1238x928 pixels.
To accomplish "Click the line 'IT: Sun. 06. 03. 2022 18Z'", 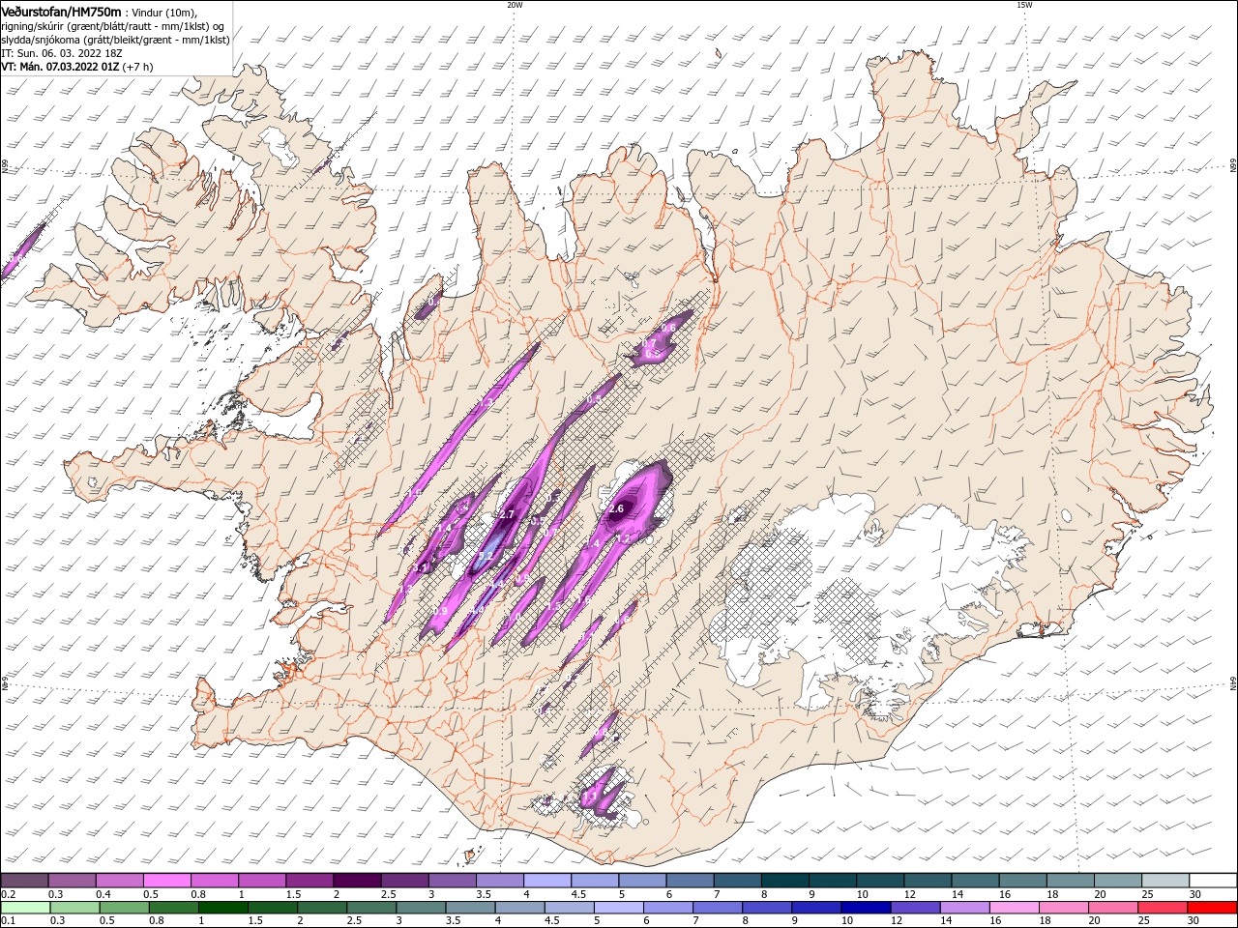I will (64, 53).
